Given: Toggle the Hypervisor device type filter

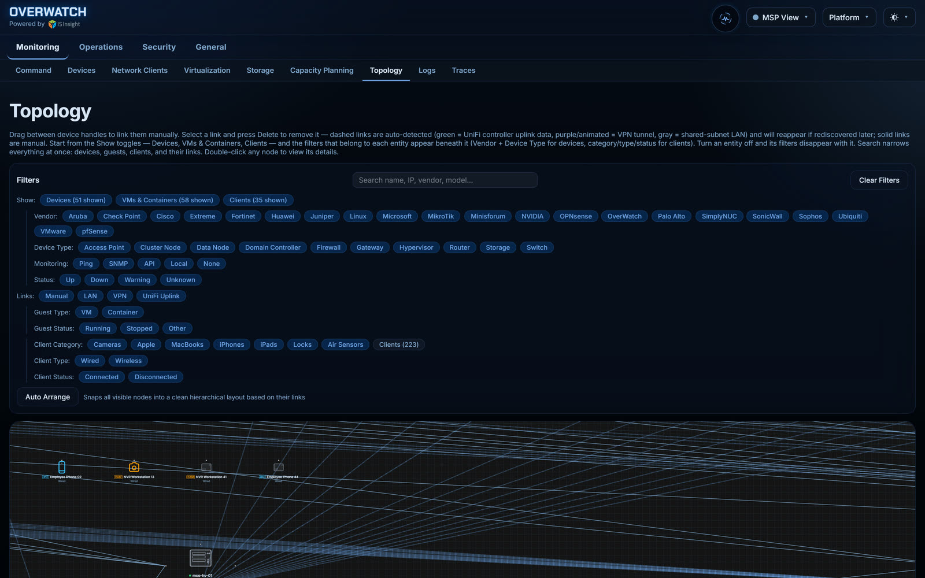Looking at the screenshot, I should (416, 247).
